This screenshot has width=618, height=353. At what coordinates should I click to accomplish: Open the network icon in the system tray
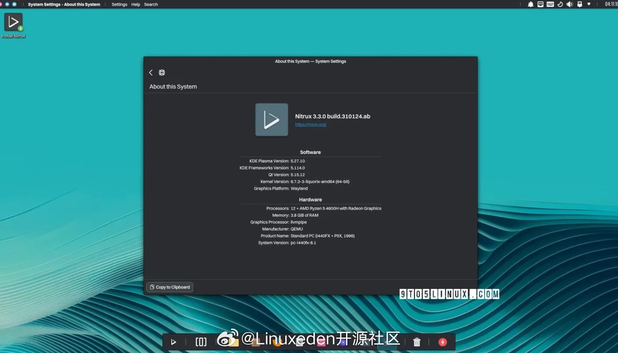click(x=540, y=4)
